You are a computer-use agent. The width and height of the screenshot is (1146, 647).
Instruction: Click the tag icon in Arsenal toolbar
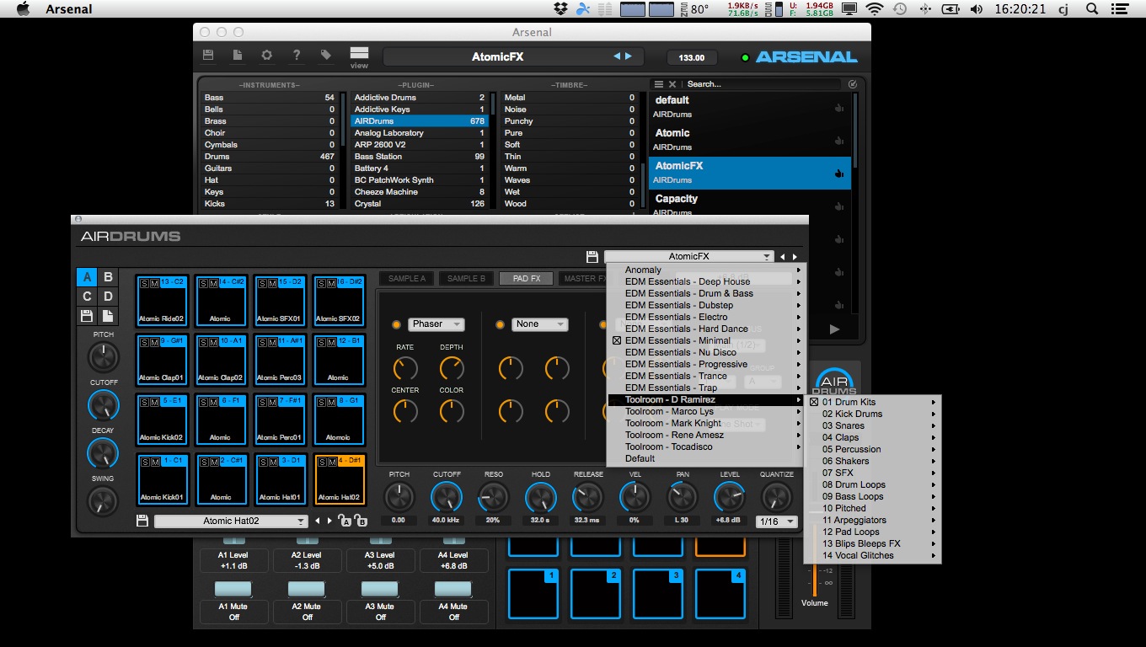point(325,56)
